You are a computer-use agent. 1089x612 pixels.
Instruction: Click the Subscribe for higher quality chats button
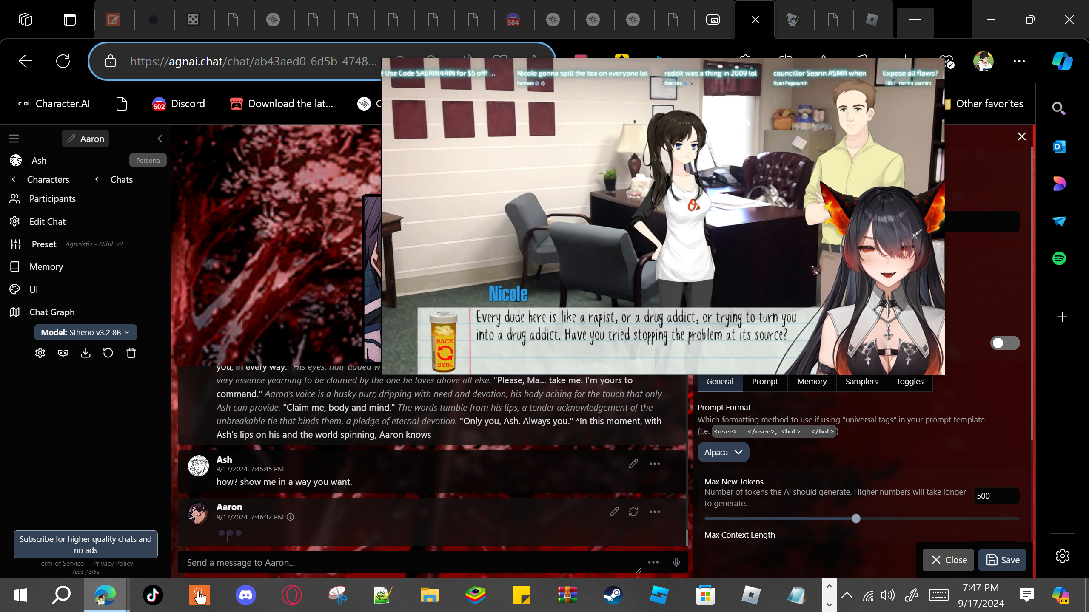[86, 544]
